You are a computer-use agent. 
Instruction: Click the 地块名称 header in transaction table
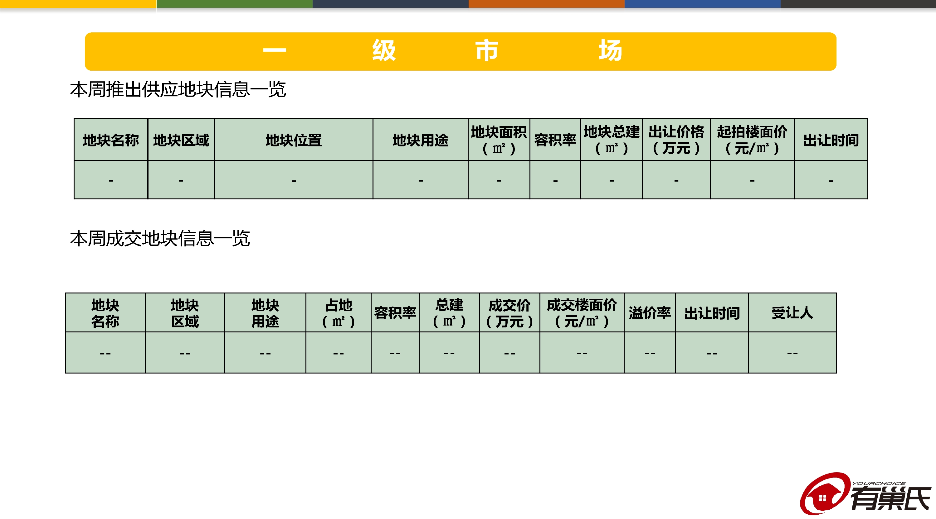[x=105, y=313]
